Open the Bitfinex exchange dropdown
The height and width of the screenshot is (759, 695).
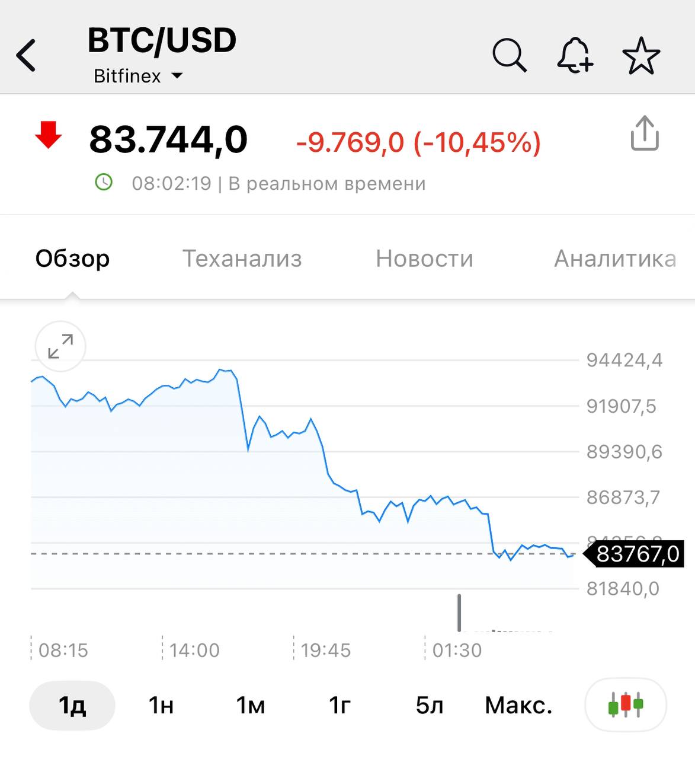click(138, 76)
